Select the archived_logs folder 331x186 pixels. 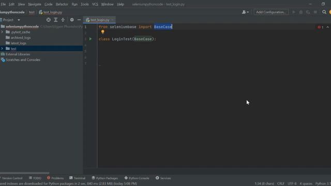tap(21, 38)
